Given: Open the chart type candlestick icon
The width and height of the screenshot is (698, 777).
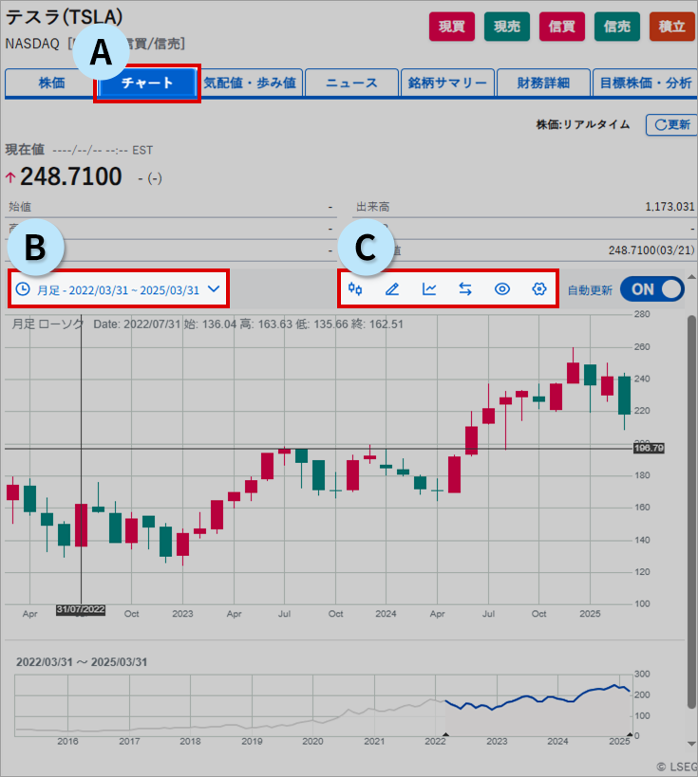Looking at the screenshot, I should point(355,289).
